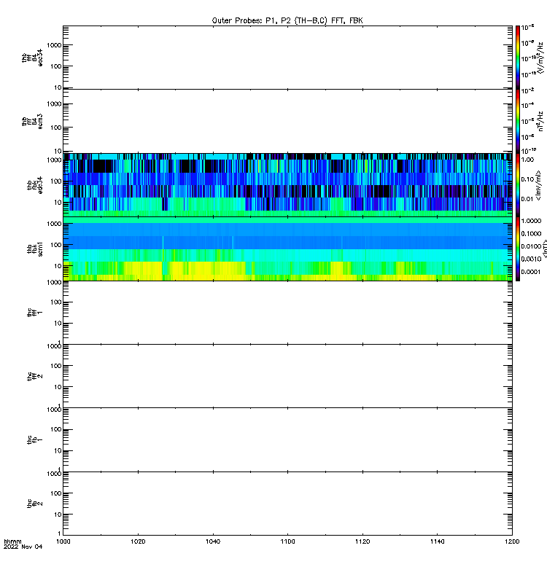Click the thb fbk edc34 spectrogram panel
The width and height of the screenshot is (547, 583).
[287, 185]
